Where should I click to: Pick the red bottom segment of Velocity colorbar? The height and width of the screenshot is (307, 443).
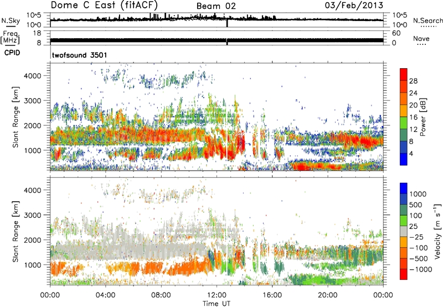pos(404,274)
